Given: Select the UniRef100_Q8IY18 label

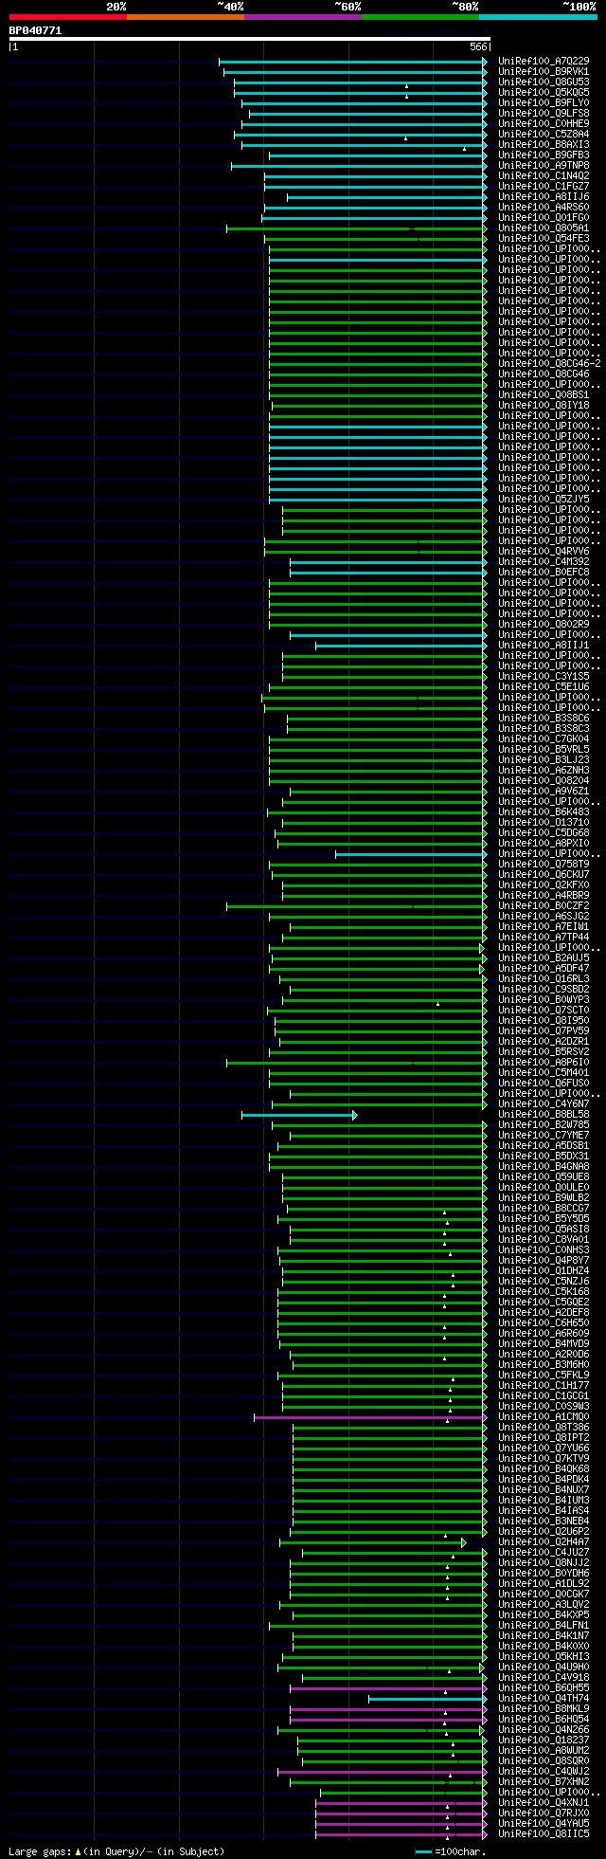Looking at the screenshot, I should 544,405.
